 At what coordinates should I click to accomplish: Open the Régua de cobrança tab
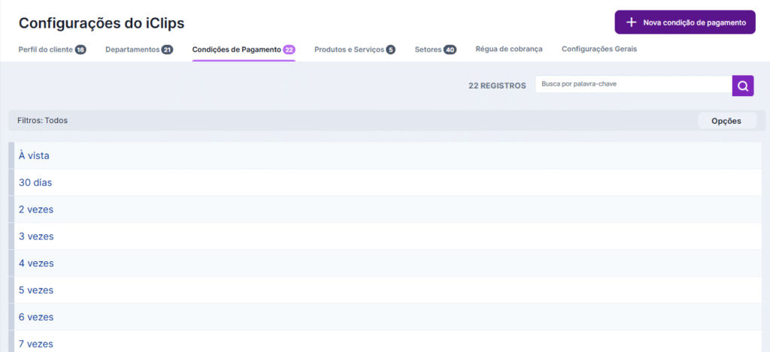(x=508, y=49)
